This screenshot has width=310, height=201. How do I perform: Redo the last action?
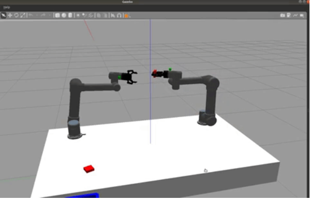coord(43,15)
